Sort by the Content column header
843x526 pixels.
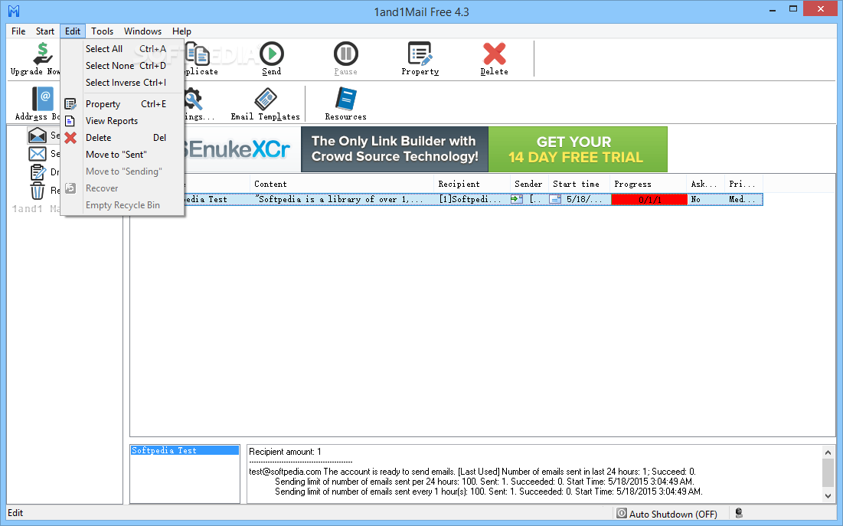coord(342,184)
